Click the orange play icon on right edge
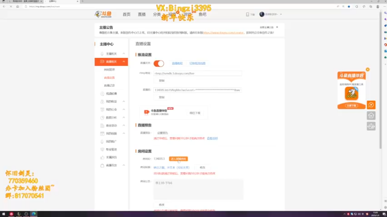 click(x=371, y=105)
